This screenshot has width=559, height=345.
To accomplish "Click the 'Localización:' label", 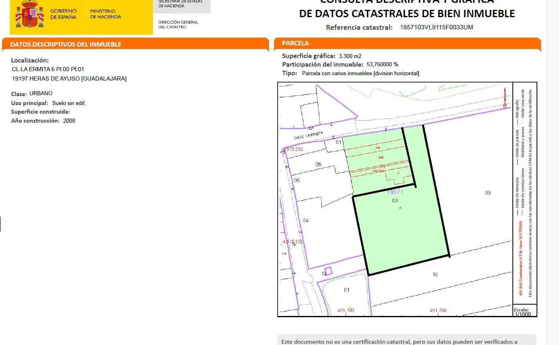I will point(30,60).
